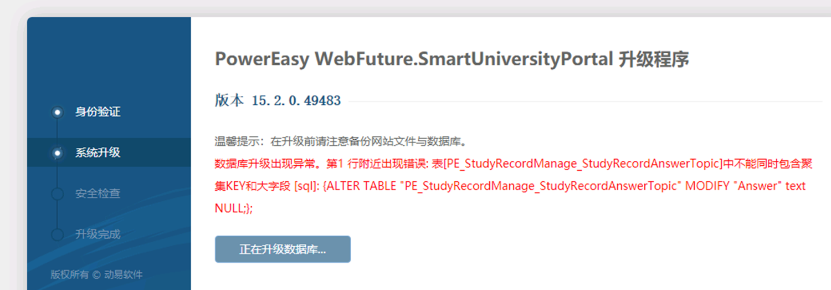Click the 身份验证 step circle icon
Image resolution: width=831 pixels, height=290 pixels.
pos(57,113)
